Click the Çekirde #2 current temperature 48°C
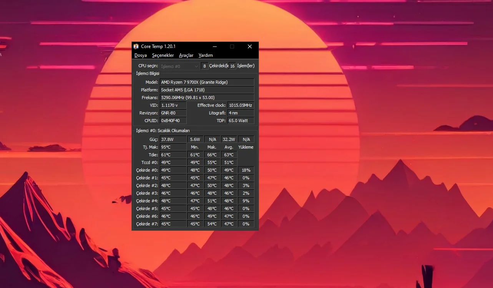This screenshot has height=288, width=493. (x=173, y=185)
